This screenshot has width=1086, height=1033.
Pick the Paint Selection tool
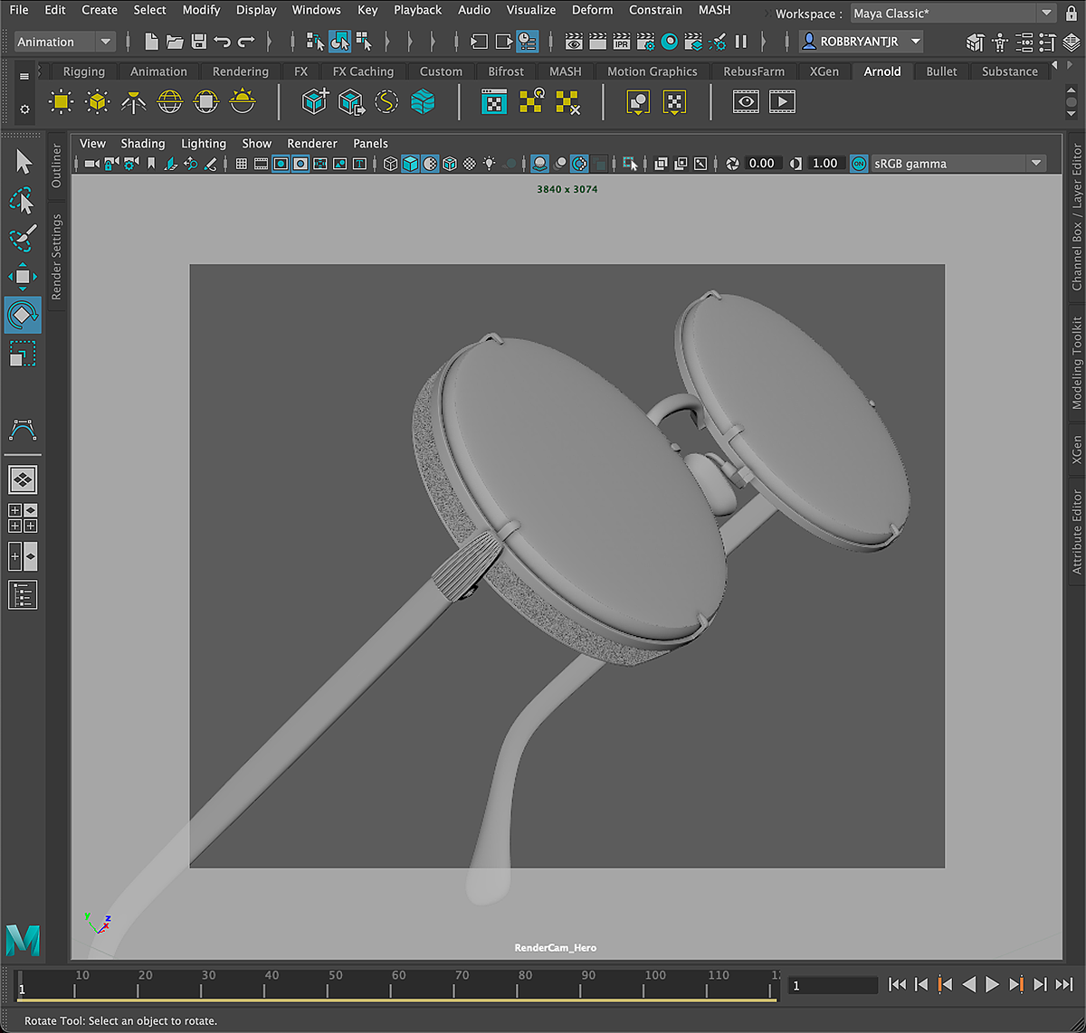(x=23, y=238)
